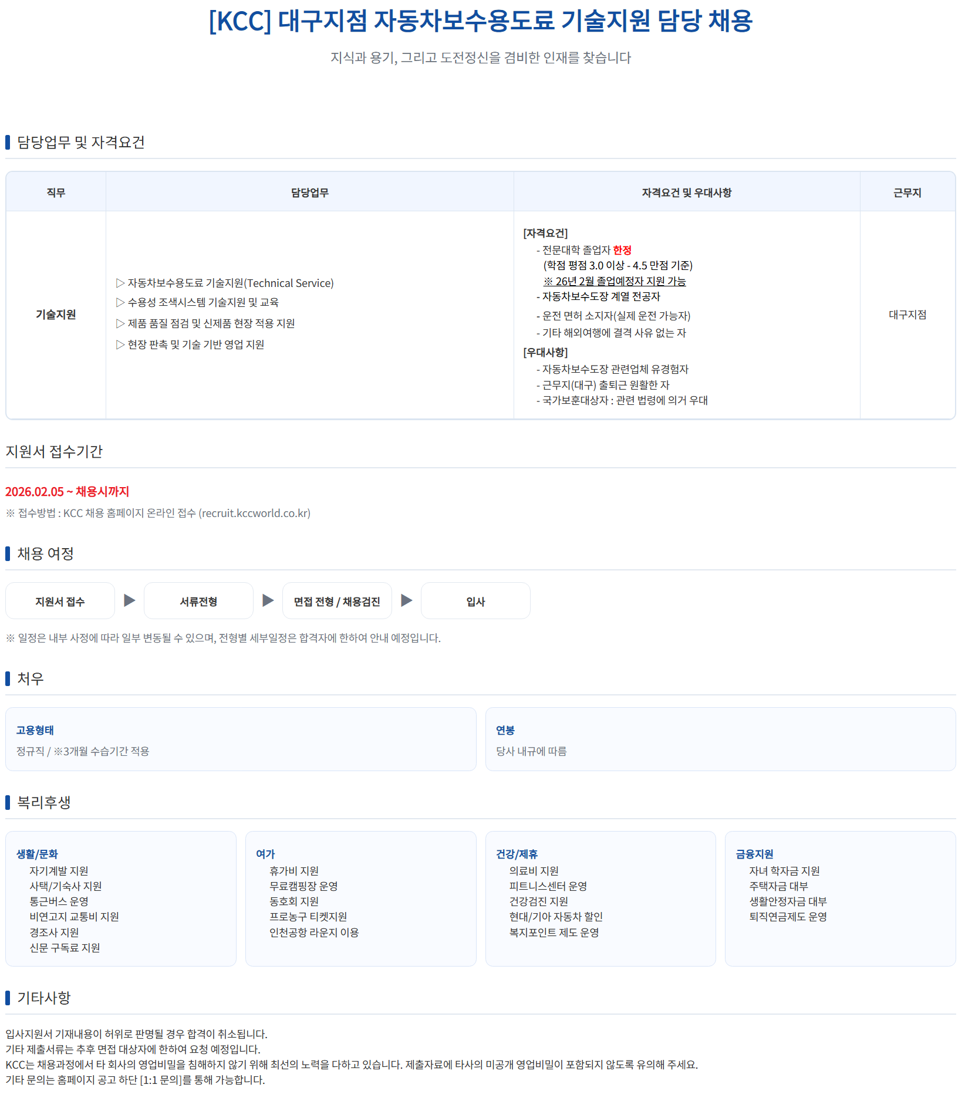Click the arrow before the 입사 step
Image resolution: width=965 pixels, height=1108 pixels.
point(407,600)
